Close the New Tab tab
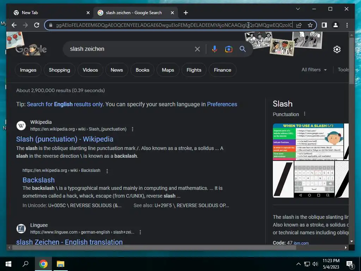Image resolution: width=361 pixels, height=271 pixels. tap(88, 13)
